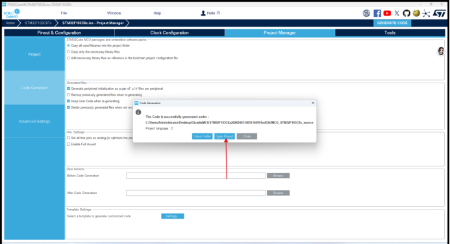Viewport: 450px width, 244px height.
Task: Open the X (Twitter) icon link
Action: (x=397, y=13)
